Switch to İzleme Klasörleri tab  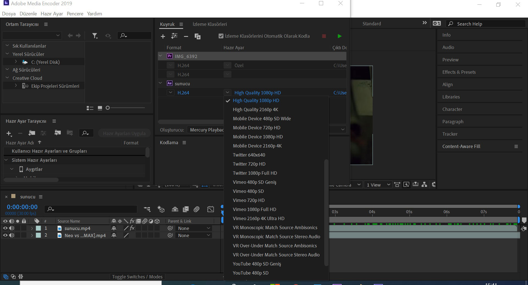tap(210, 24)
